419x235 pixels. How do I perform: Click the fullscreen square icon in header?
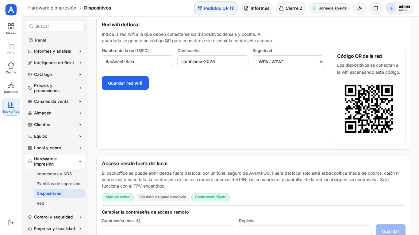(376, 8)
